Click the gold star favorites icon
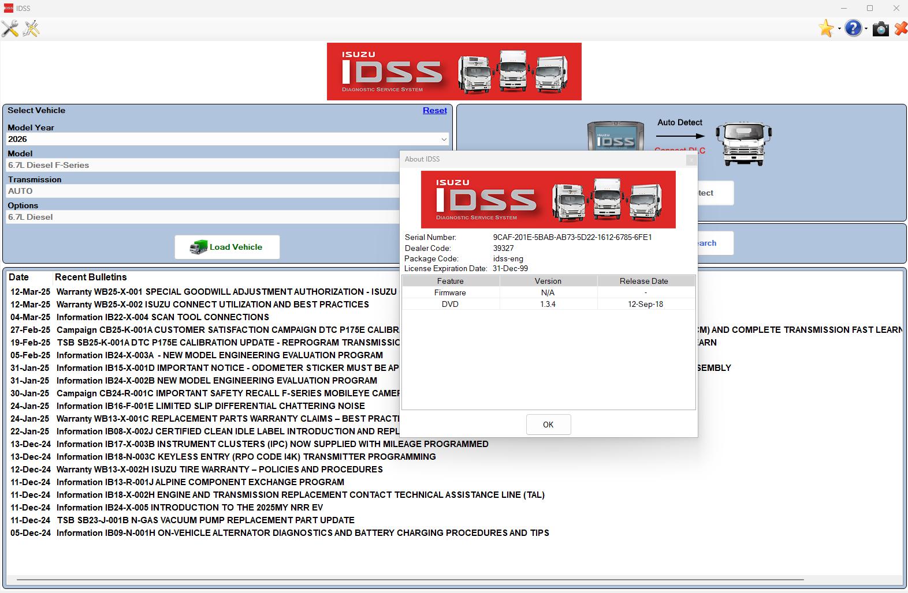The height and width of the screenshot is (593, 908). [x=826, y=28]
